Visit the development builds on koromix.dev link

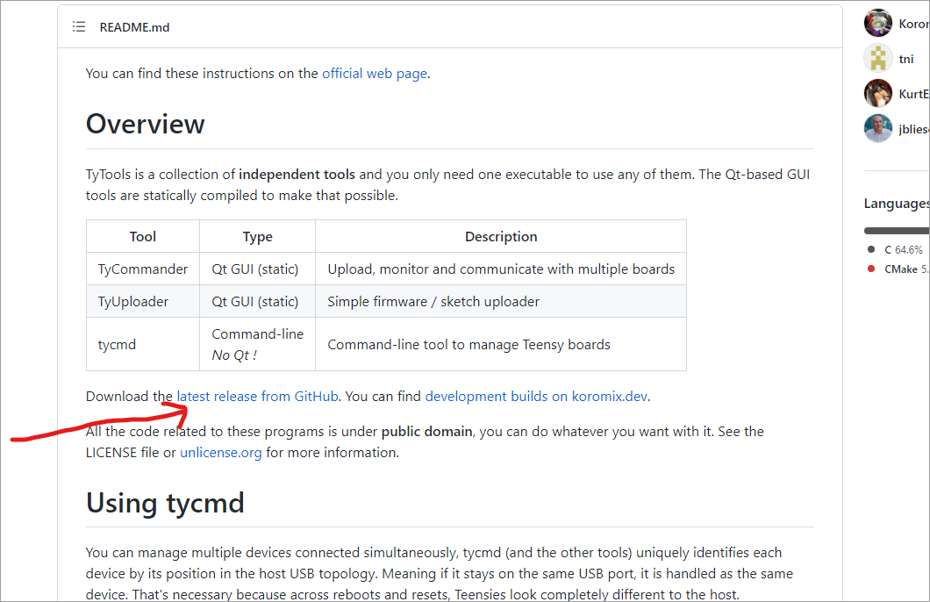point(535,396)
